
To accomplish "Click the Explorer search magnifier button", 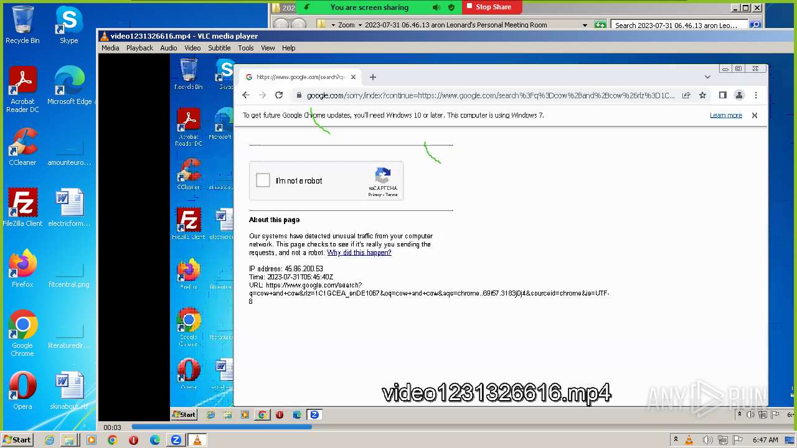I will pos(755,25).
